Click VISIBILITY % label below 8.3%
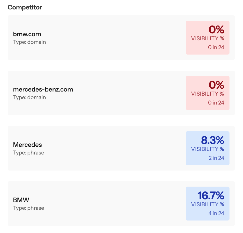 coord(208,149)
